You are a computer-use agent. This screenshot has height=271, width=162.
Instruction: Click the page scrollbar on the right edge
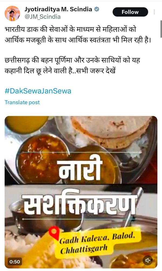[x=161, y=29]
